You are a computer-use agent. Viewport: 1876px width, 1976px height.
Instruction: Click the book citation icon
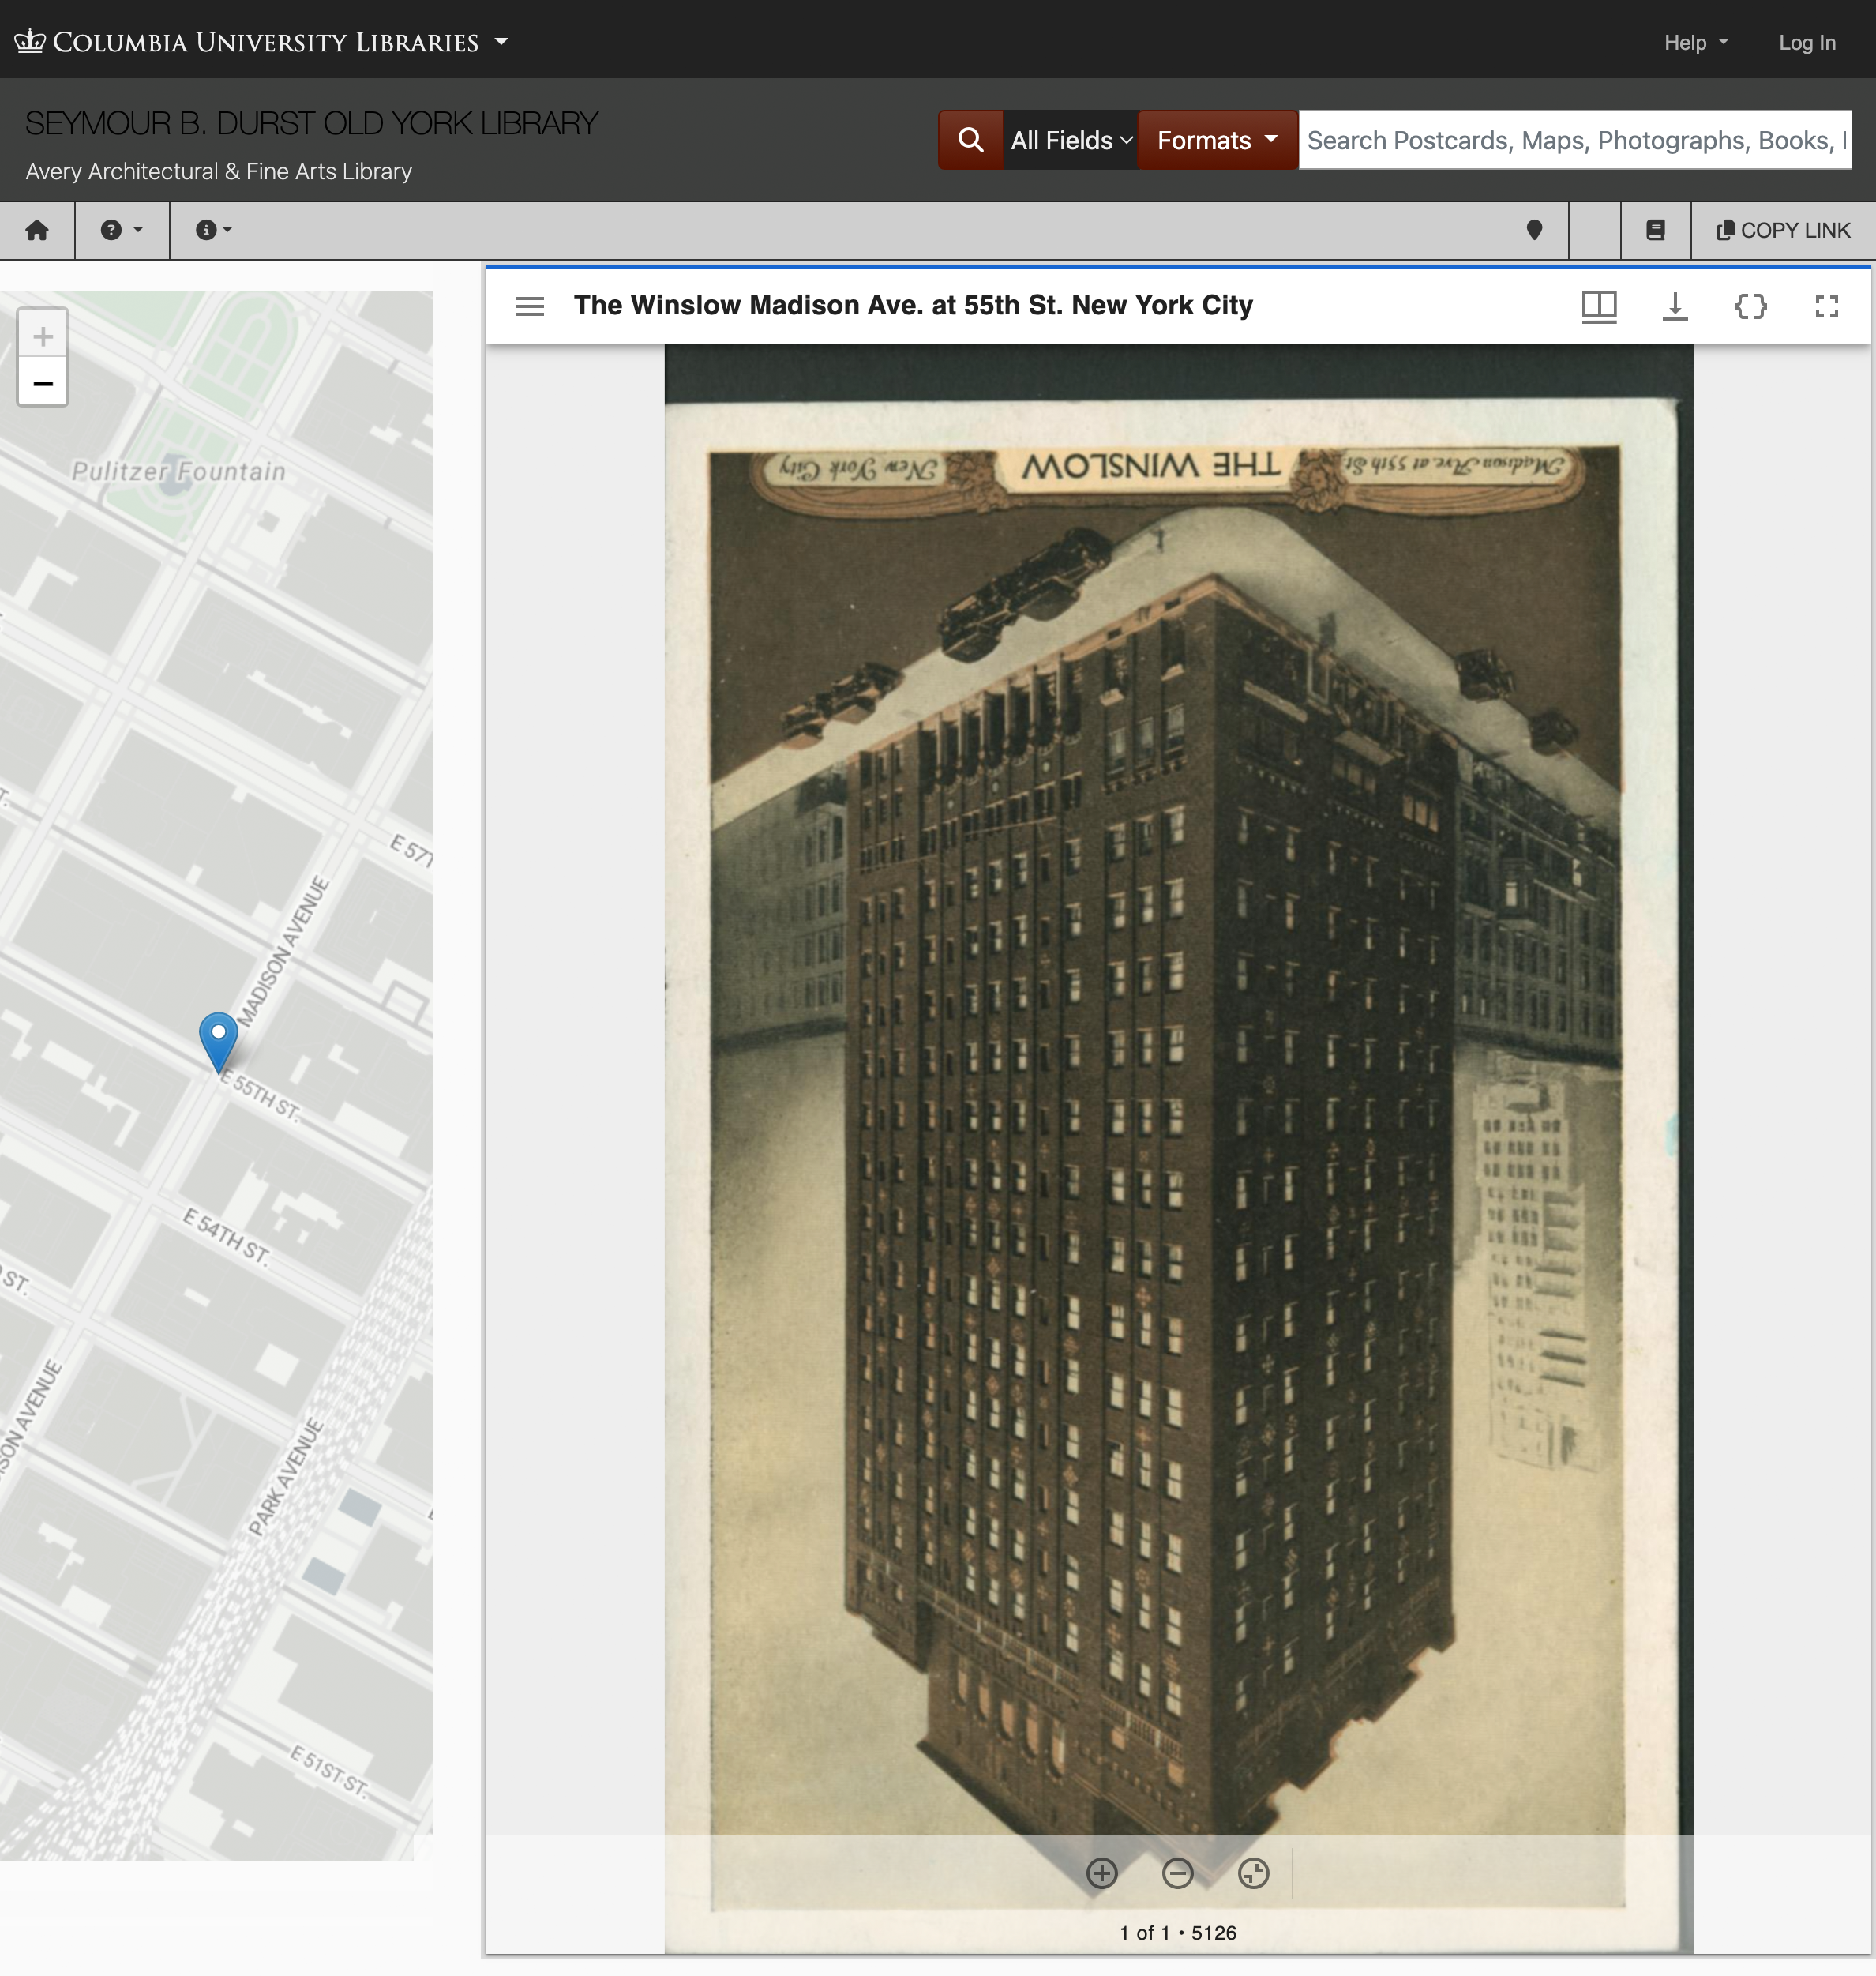1655,230
